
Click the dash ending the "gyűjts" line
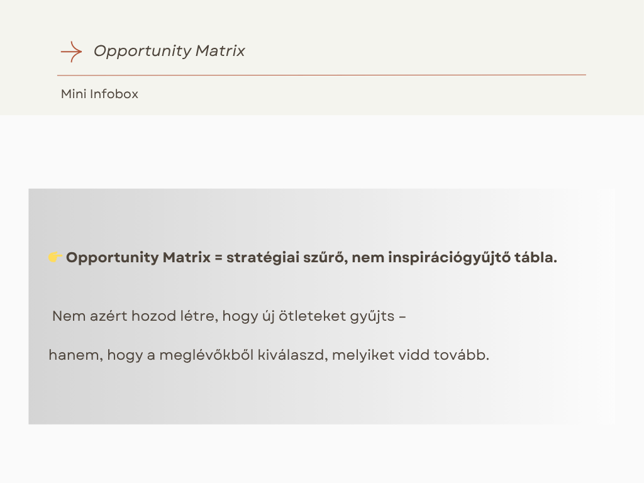[402, 316]
